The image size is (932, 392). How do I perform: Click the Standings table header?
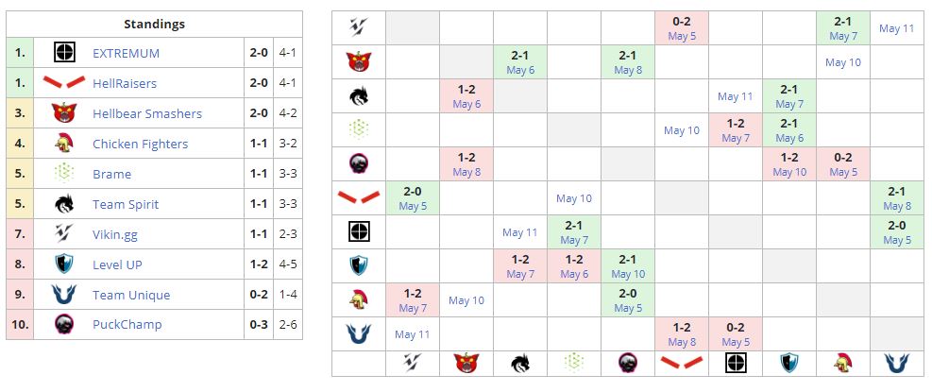pyautogui.click(x=154, y=24)
